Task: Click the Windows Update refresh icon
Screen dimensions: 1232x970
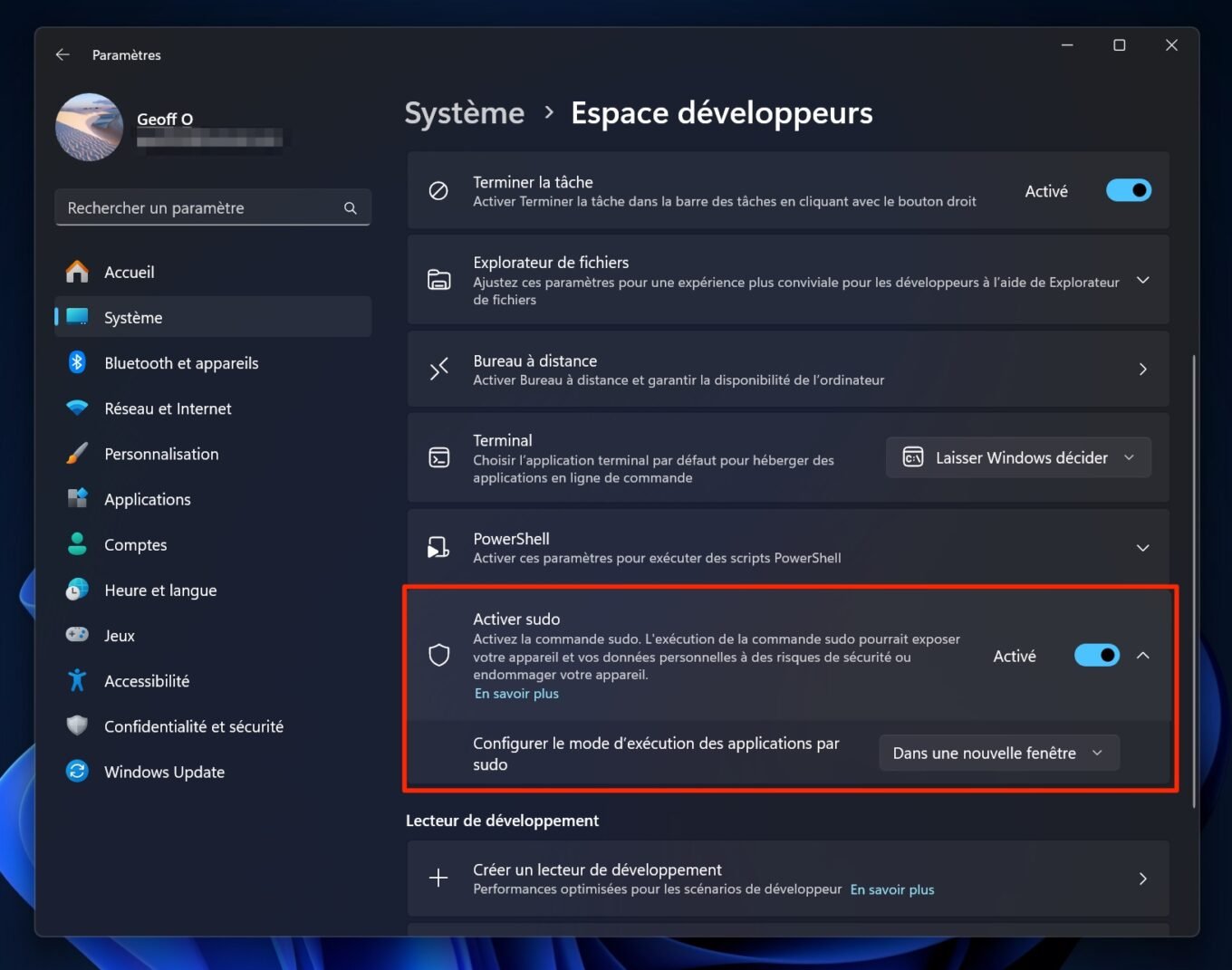Action: (x=78, y=771)
